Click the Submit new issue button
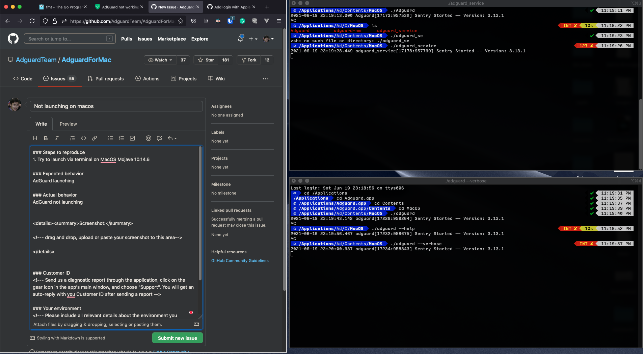Image resolution: width=643 pixels, height=354 pixels. tap(177, 338)
